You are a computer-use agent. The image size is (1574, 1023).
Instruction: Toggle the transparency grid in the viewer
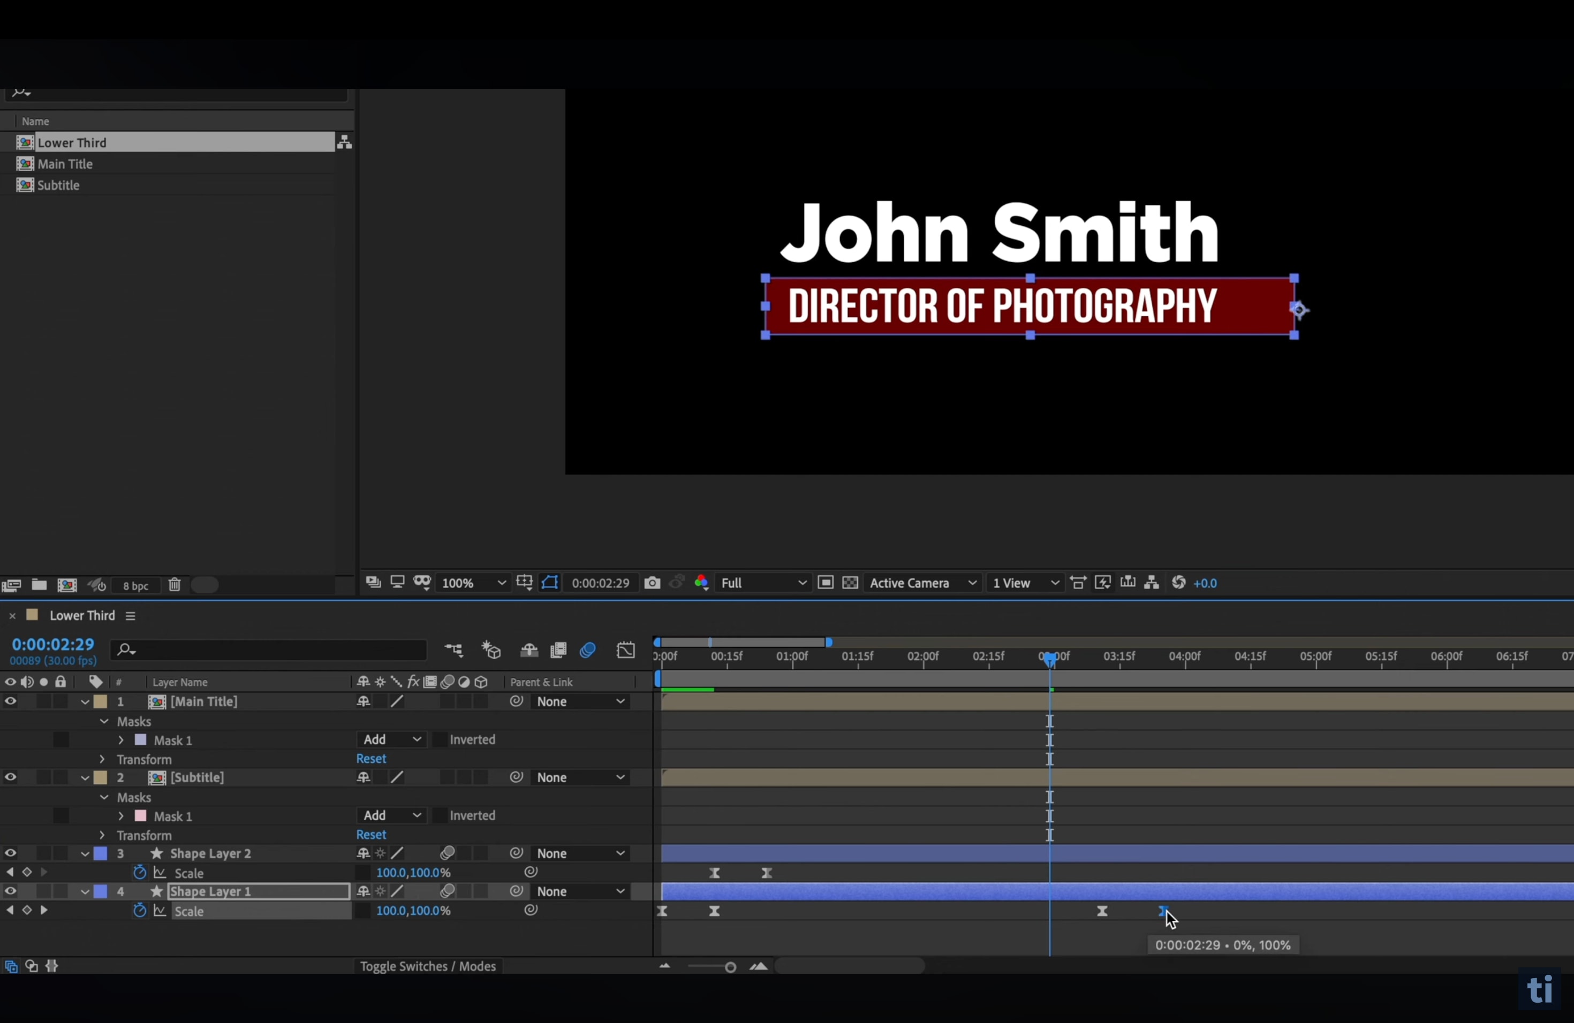pyautogui.click(x=851, y=583)
